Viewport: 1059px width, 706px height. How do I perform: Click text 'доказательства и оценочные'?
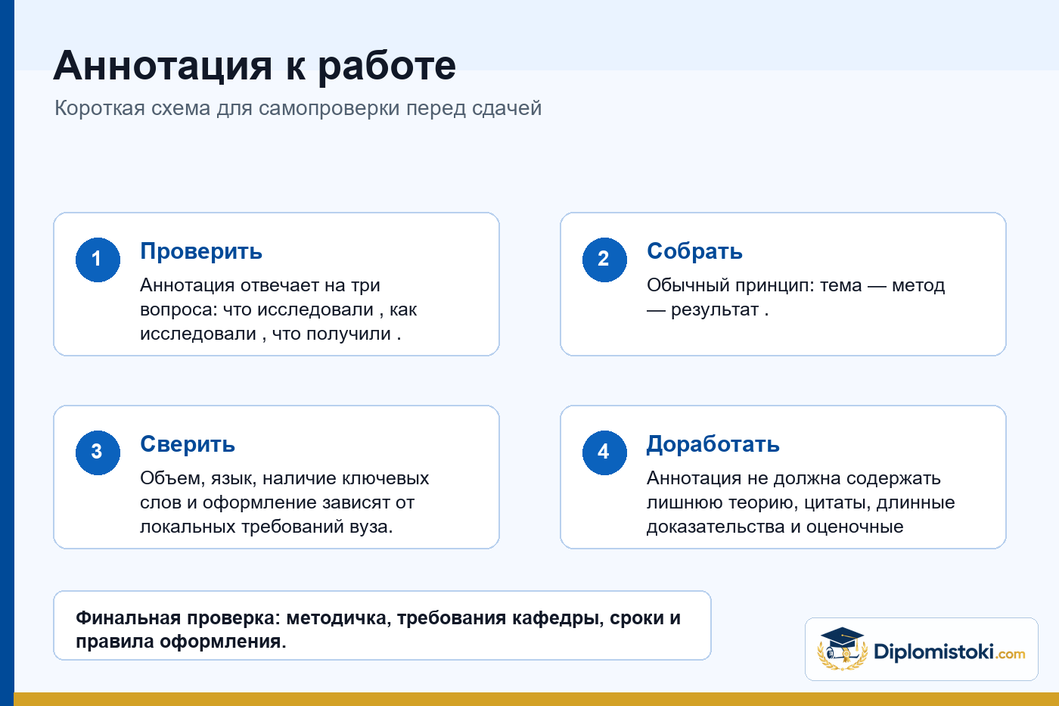[x=775, y=527]
